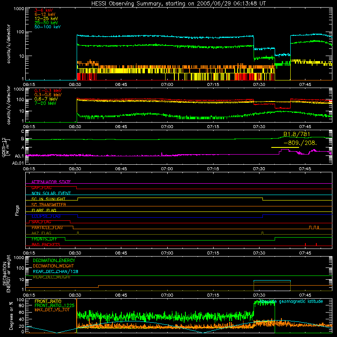Click the vertical Flags axis title

point(17,210)
